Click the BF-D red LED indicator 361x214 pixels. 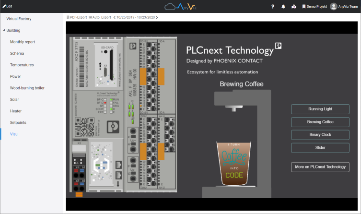click(x=105, y=103)
